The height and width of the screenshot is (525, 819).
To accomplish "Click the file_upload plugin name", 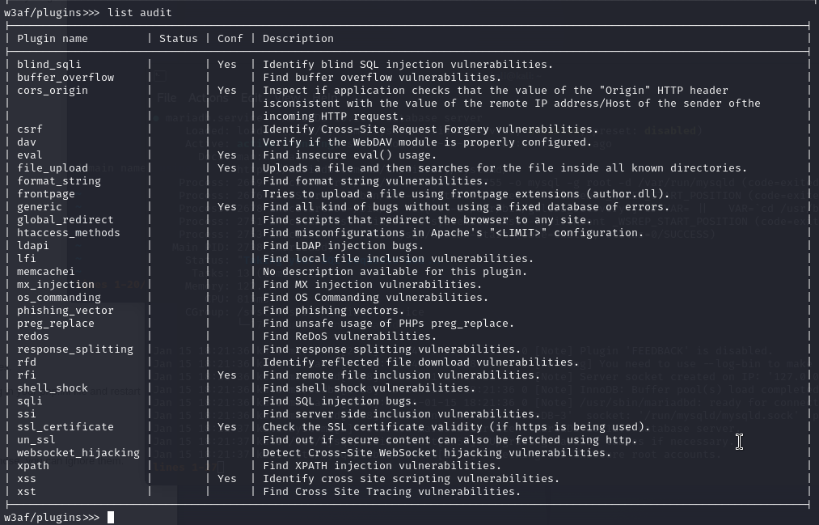I will click(53, 168).
